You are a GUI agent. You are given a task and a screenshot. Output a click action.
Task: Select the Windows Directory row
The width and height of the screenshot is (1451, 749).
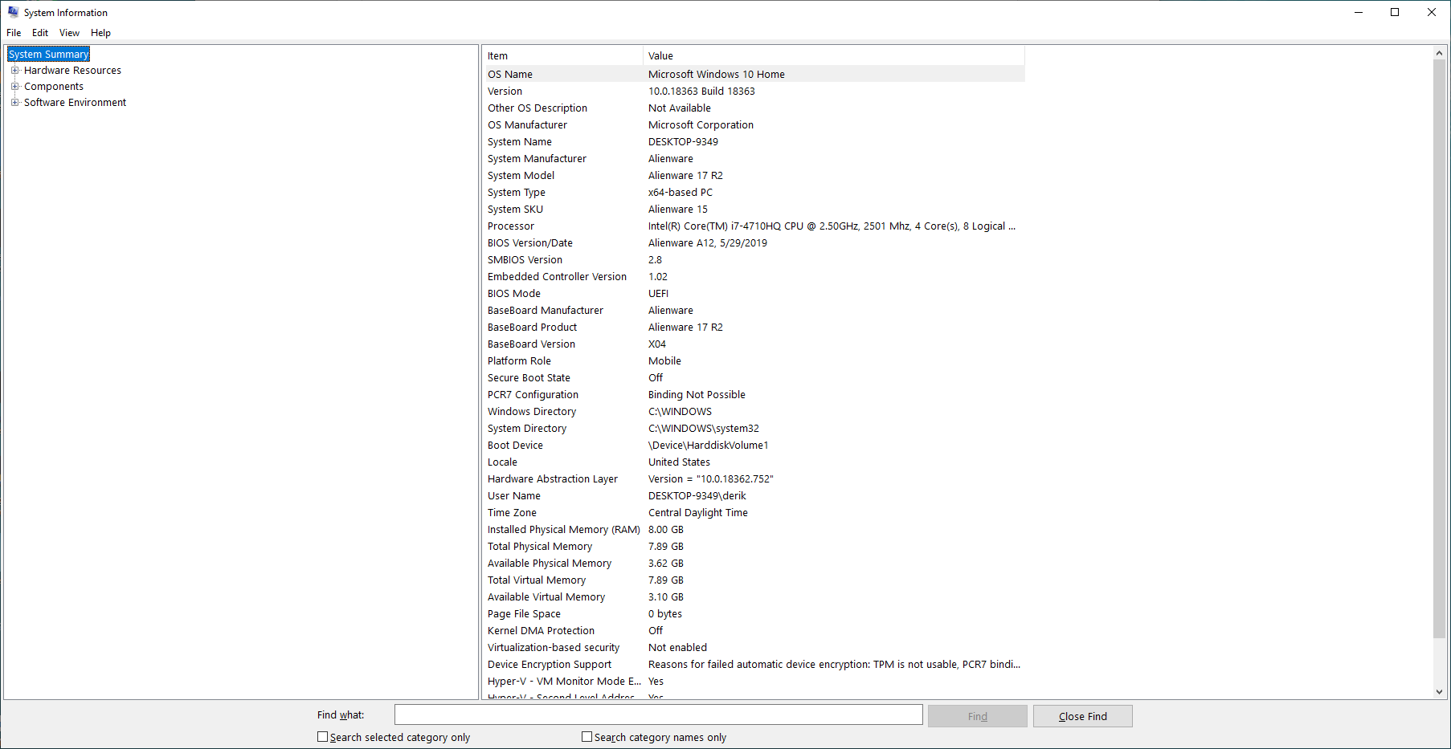pyautogui.click(x=754, y=411)
